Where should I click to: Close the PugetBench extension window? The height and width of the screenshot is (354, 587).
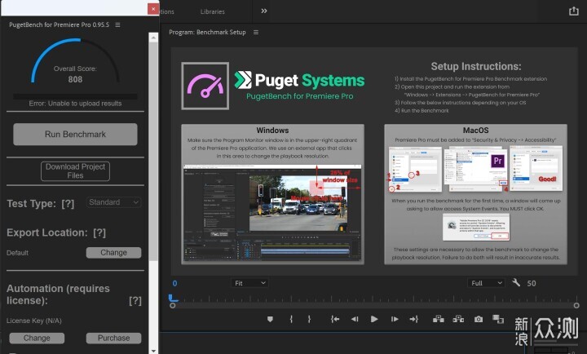153,8
